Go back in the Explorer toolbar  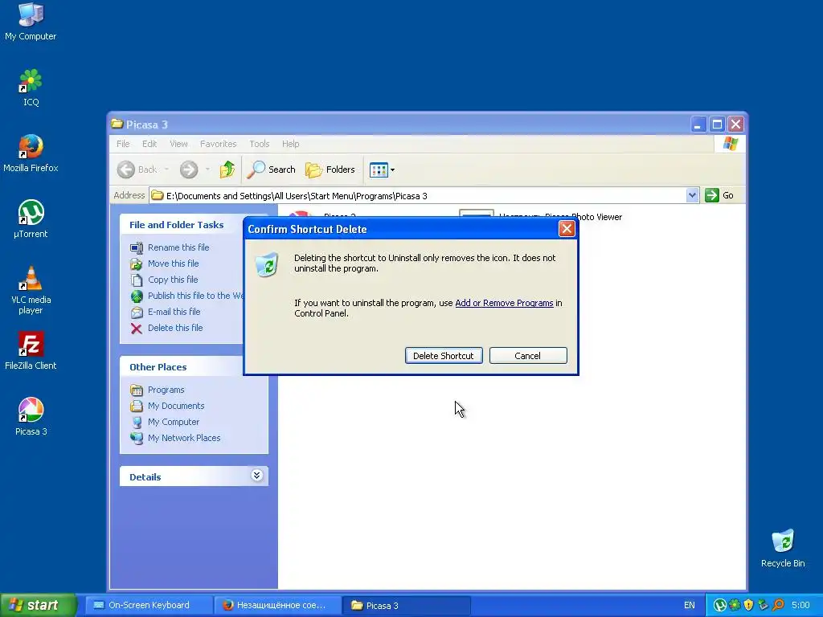[137, 170]
